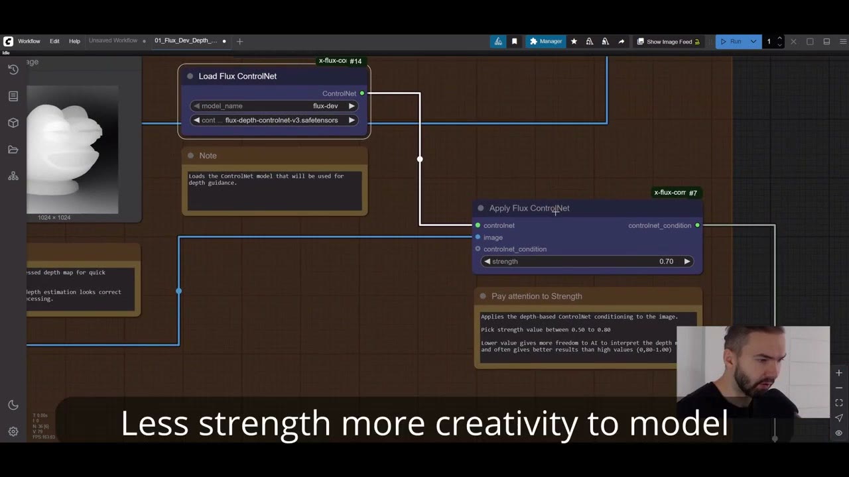Toggle link visibility eye icon

(x=839, y=433)
